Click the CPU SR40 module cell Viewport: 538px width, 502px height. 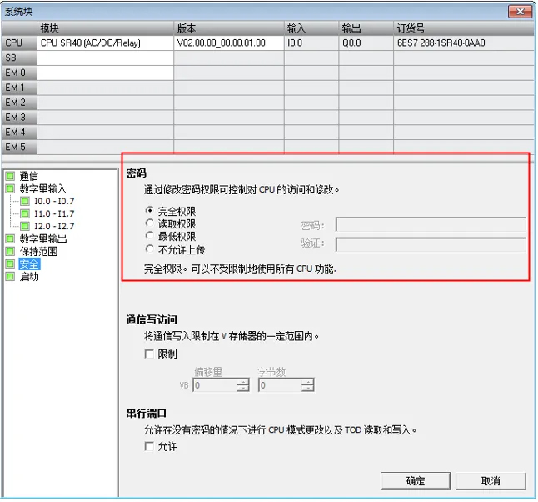click(x=105, y=43)
